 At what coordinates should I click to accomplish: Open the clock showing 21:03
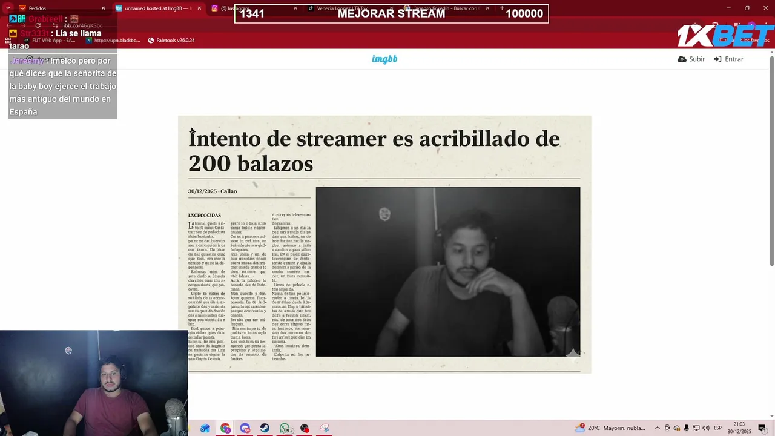tap(739, 428)
